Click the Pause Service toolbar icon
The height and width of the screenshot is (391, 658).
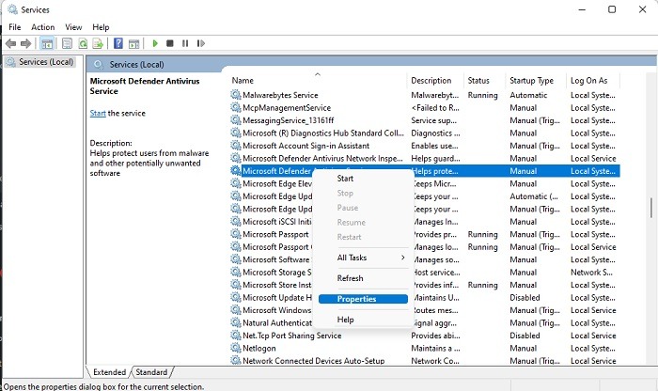tap(185, 43)
